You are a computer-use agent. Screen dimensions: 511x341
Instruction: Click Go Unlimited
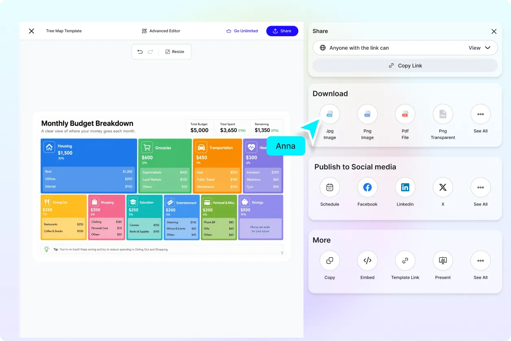(242, 31)
